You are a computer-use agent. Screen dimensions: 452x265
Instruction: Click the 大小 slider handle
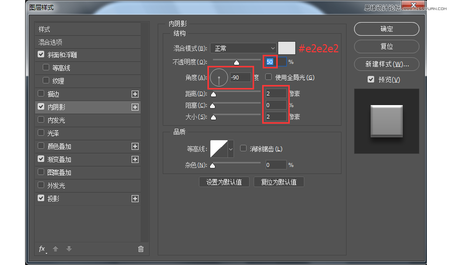(213, 117)
